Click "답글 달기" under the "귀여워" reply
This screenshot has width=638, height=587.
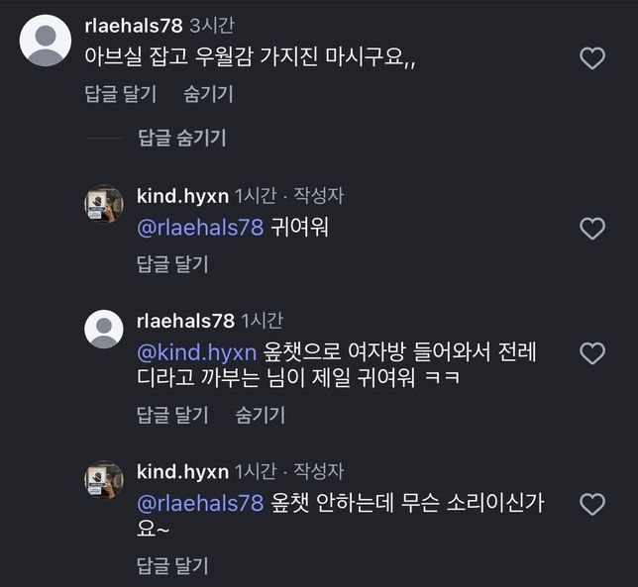point(172,264)
